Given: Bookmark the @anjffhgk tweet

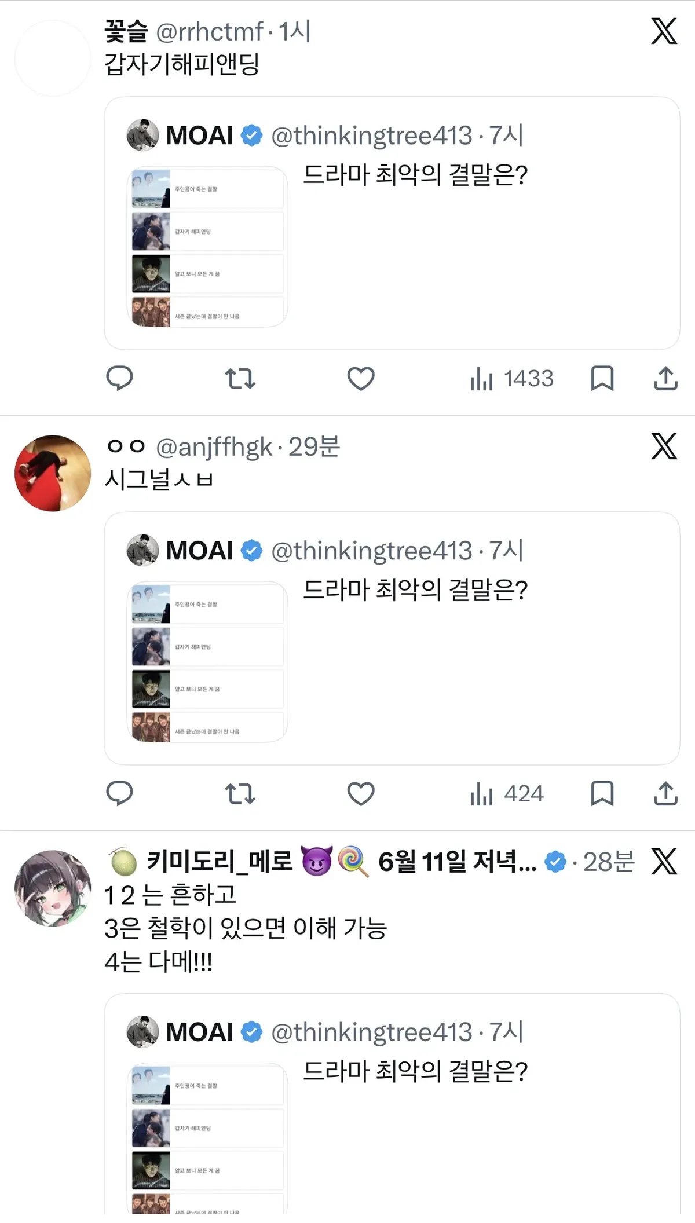Looking at the screenshot, I should coord(602,793).
